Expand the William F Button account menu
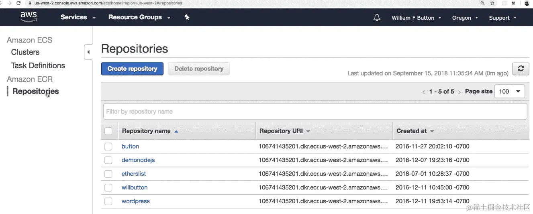 417,18
